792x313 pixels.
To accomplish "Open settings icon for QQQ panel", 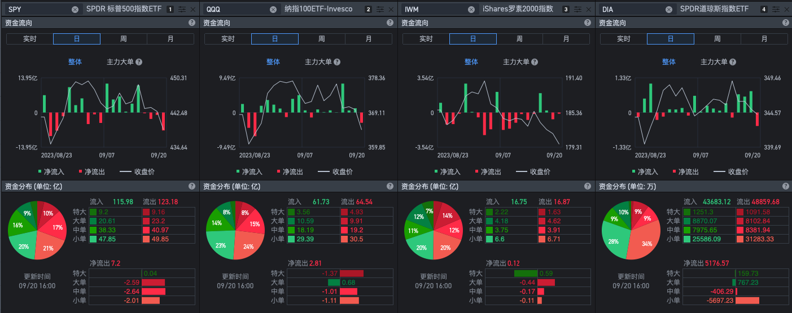I will [380, 10].
